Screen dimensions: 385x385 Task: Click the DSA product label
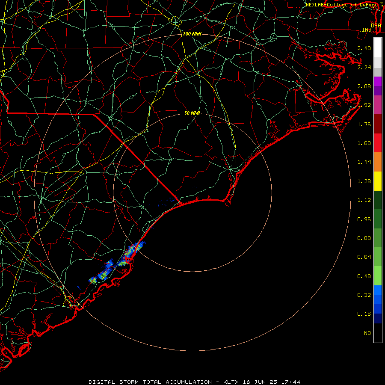pos(376,26)
